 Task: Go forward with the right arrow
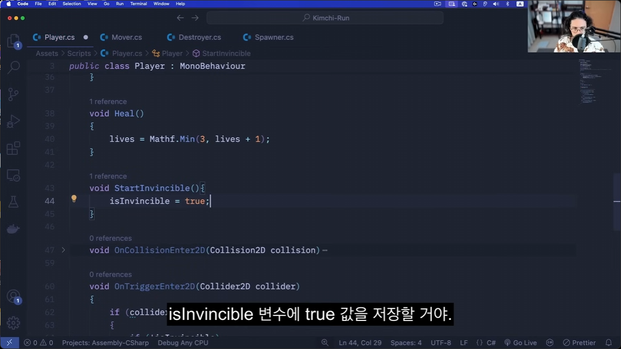(x=195, y=18)
